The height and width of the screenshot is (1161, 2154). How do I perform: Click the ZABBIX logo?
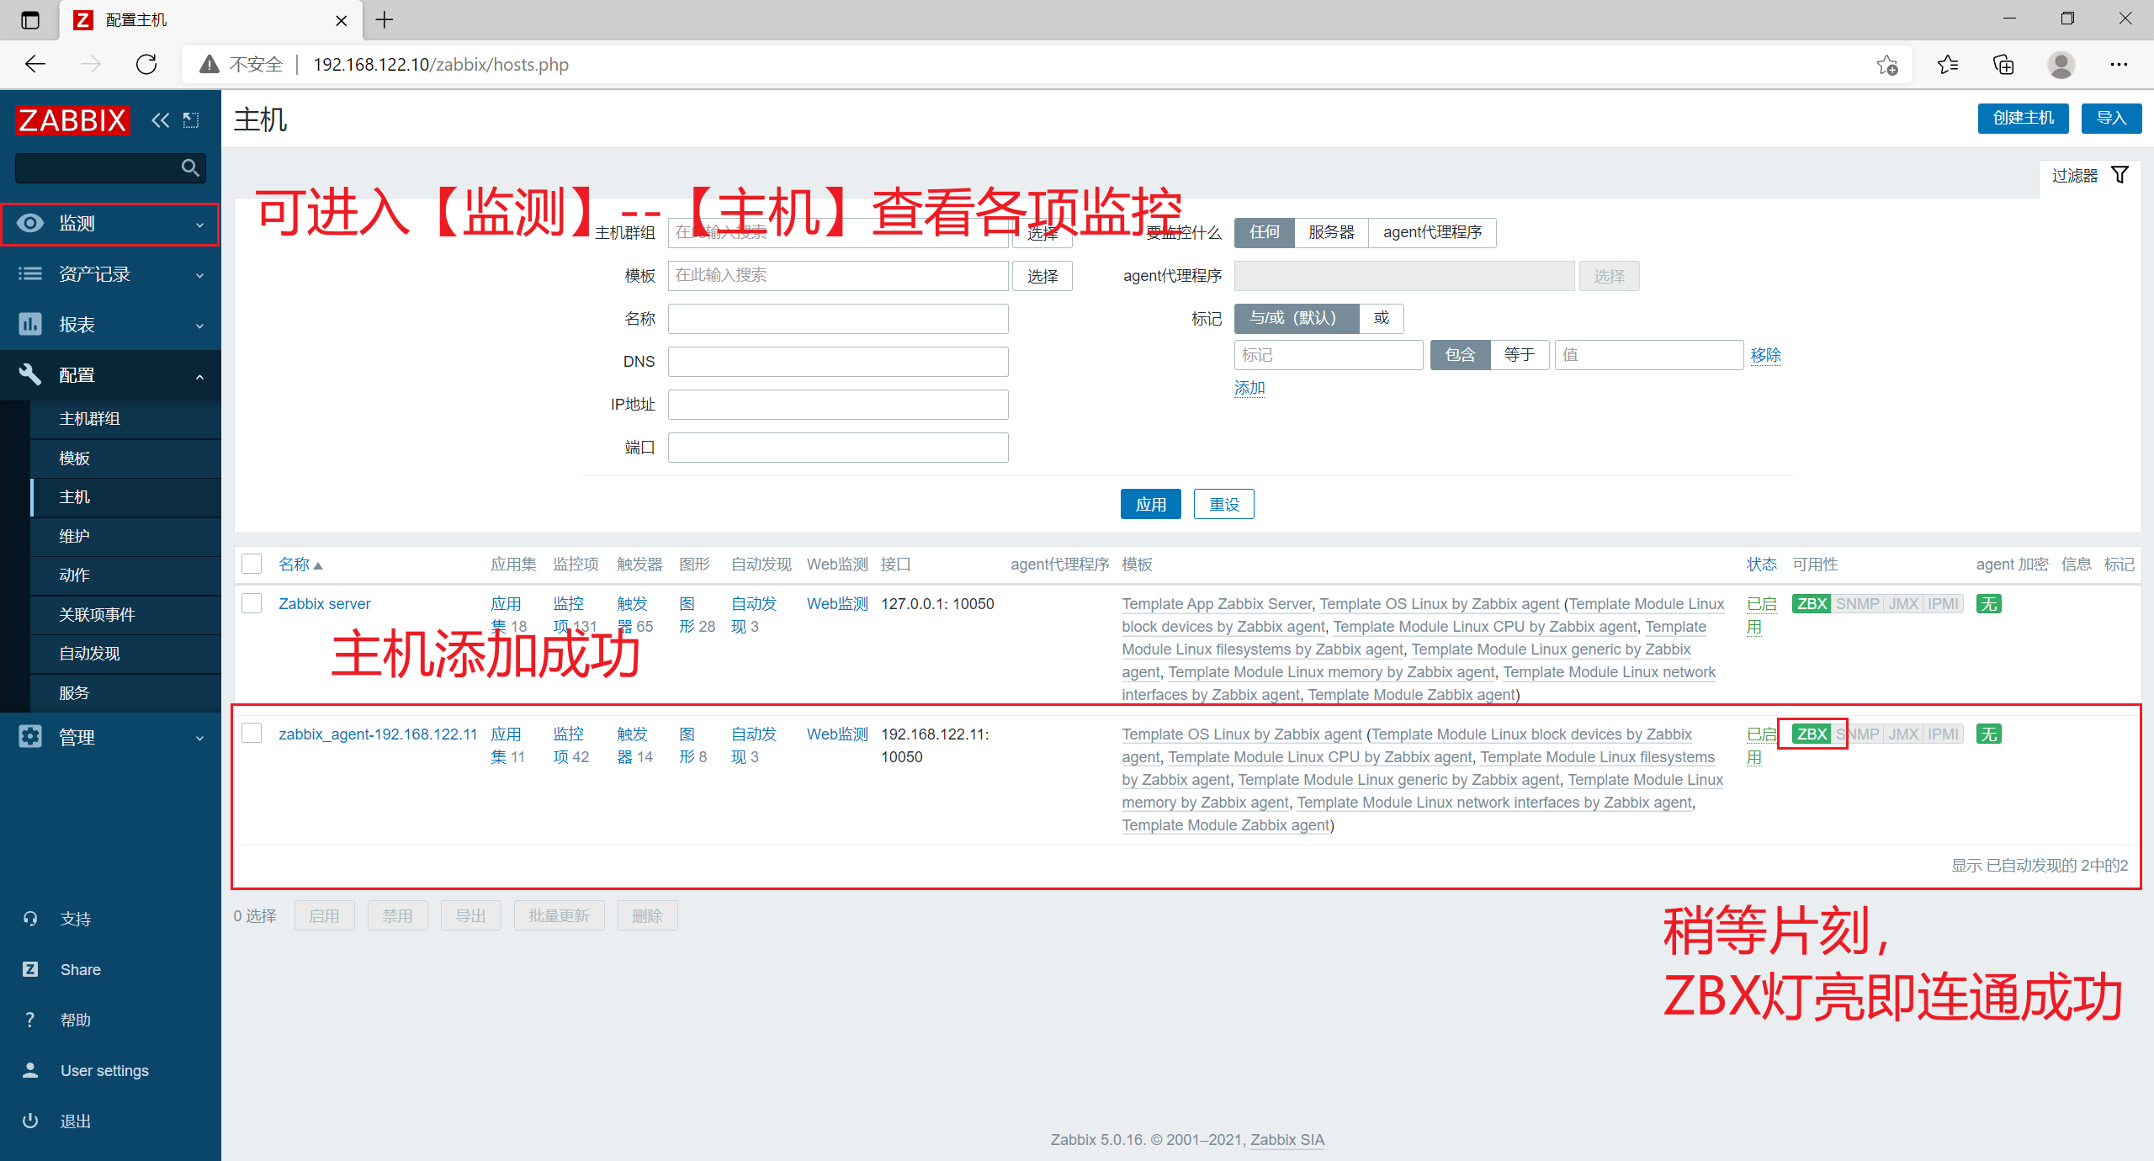pos(72,120)
